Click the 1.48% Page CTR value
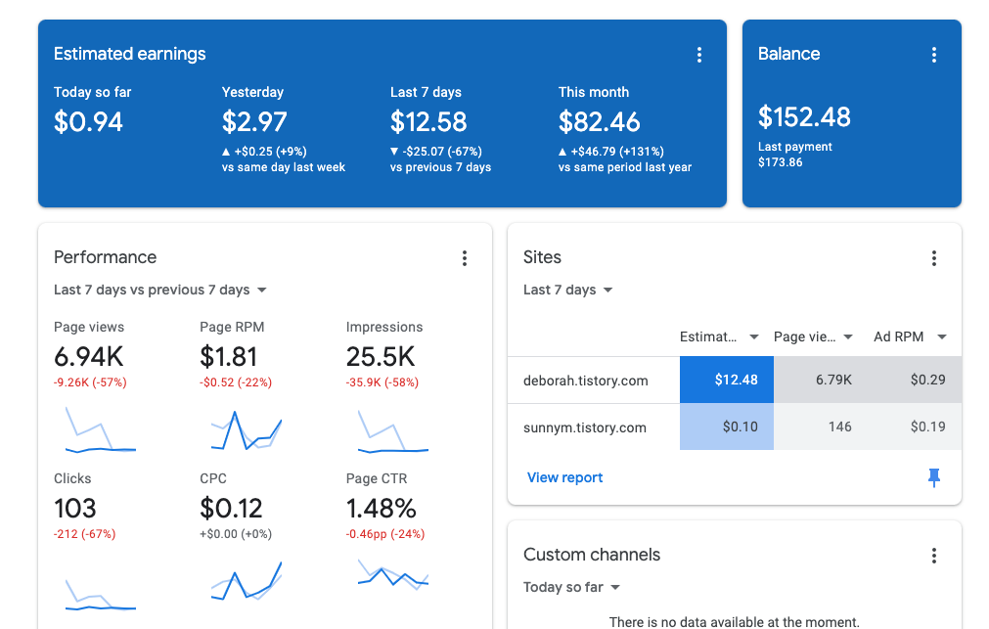This screenshot has height=629, width=989. (x=381, y=509)
